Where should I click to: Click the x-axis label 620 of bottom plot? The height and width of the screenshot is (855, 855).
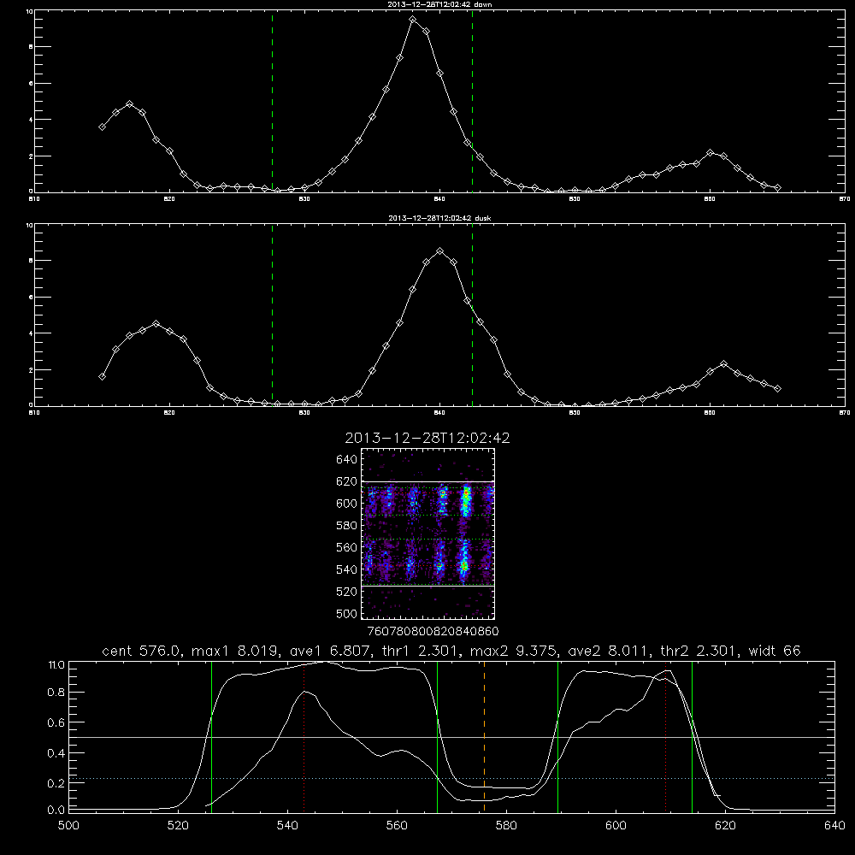[x=725, y=826]
